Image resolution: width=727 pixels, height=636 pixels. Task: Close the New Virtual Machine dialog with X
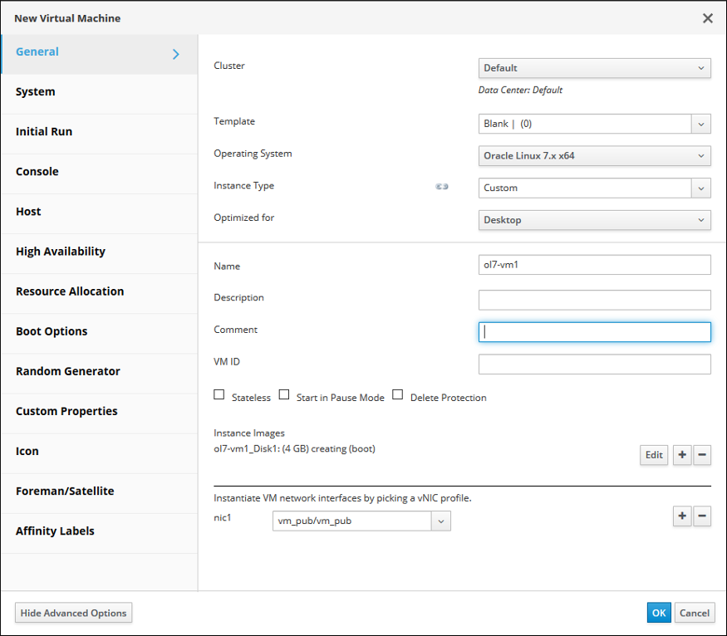tap(708, 18)
